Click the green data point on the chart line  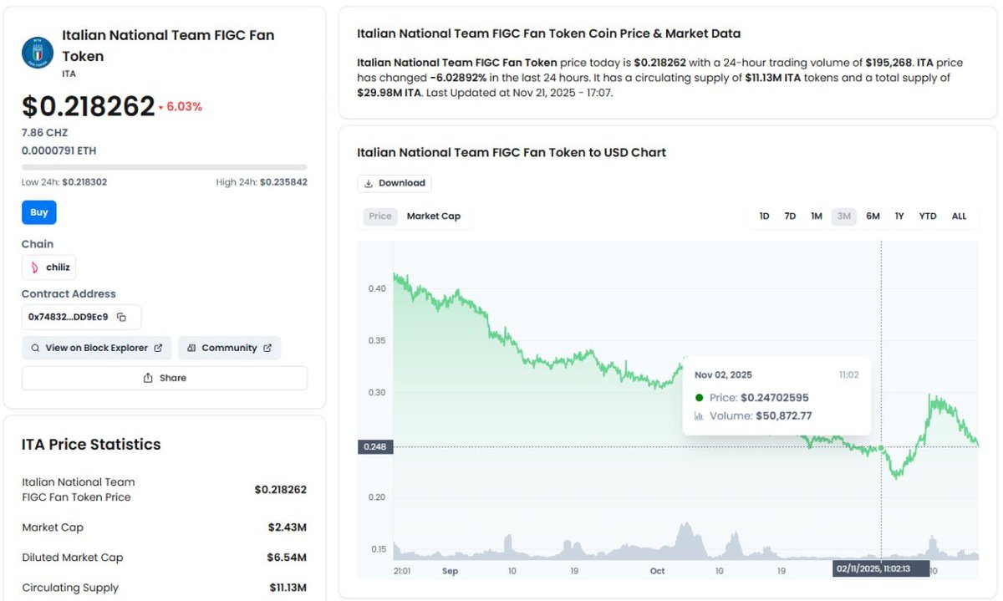[881, 448]
